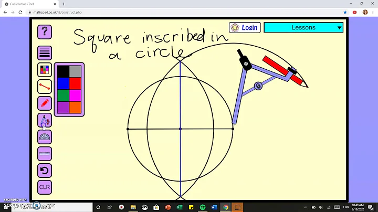378x212 pixels.
Task: Select the compass tool in sidebar
Action: pyautogui.click(x=45, y=120)
